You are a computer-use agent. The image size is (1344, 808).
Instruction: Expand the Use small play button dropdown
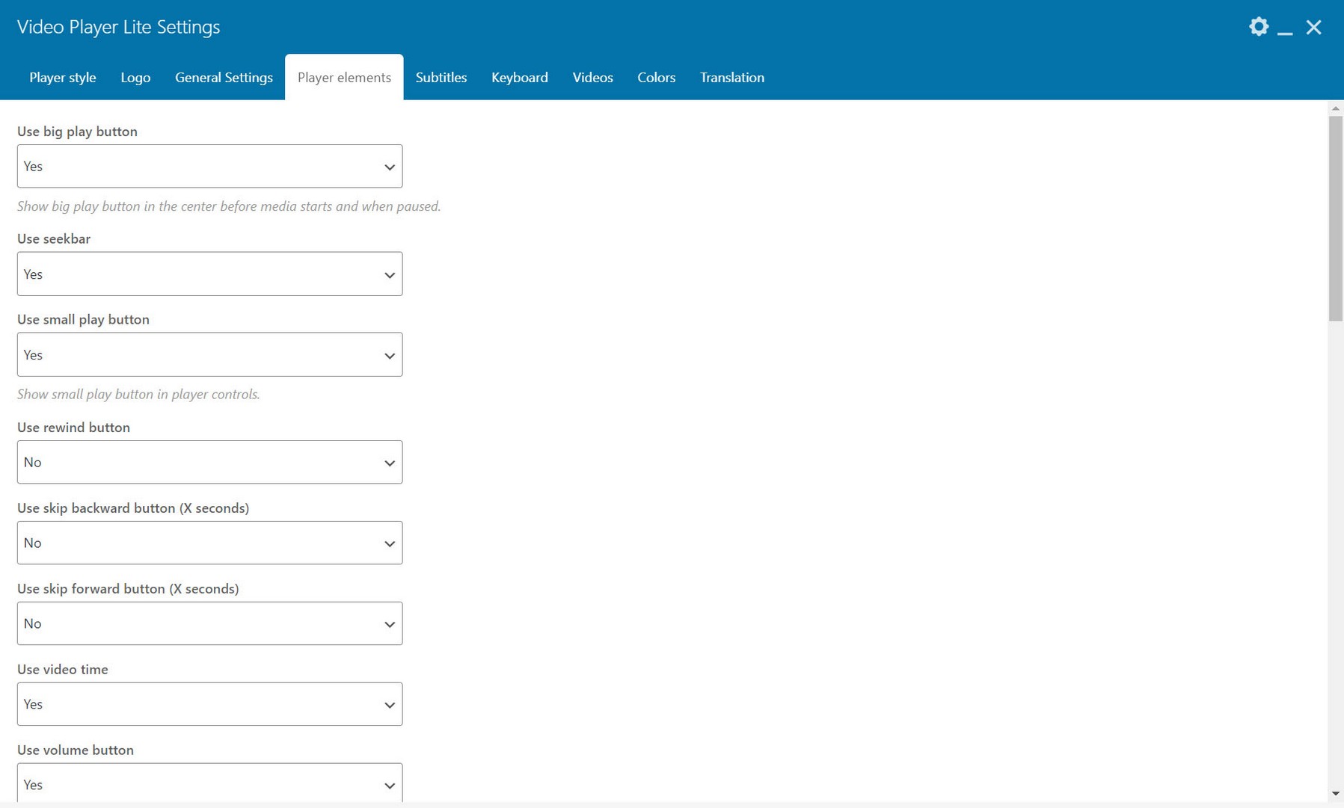(209, 355)
